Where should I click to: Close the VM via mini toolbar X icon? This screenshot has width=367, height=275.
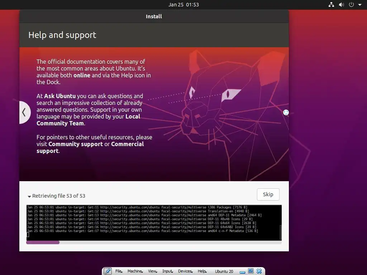(x=259, y=271)
